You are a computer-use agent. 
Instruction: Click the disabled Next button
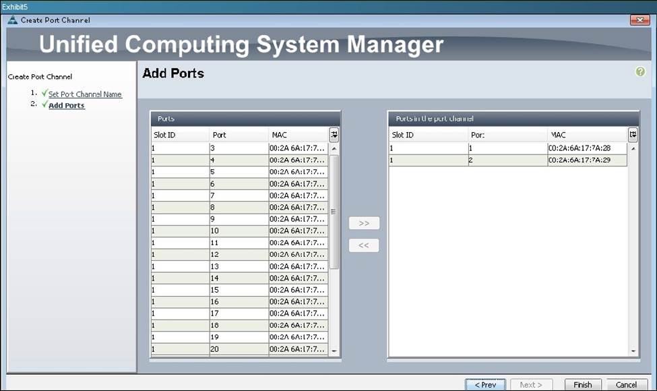[531, 384]
